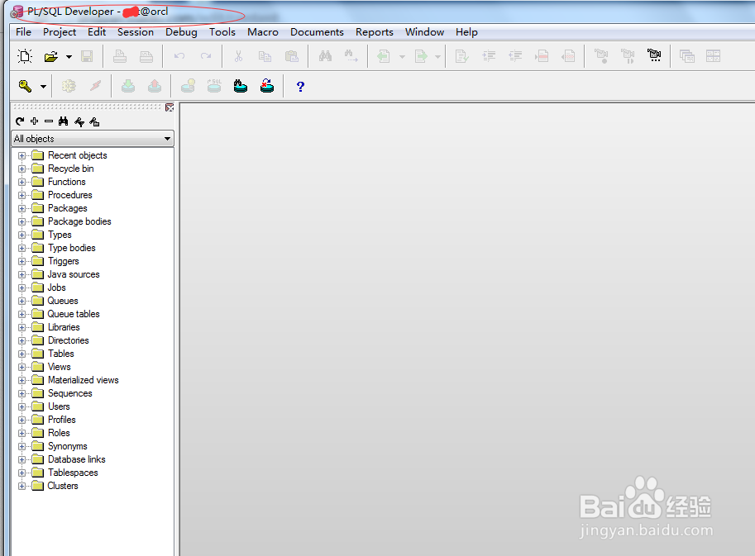Open the File menu
This screenshot has width=755, height=556.
[x=24, y=32]
